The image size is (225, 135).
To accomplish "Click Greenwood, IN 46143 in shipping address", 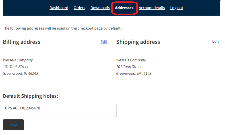I will coord(134,74).
